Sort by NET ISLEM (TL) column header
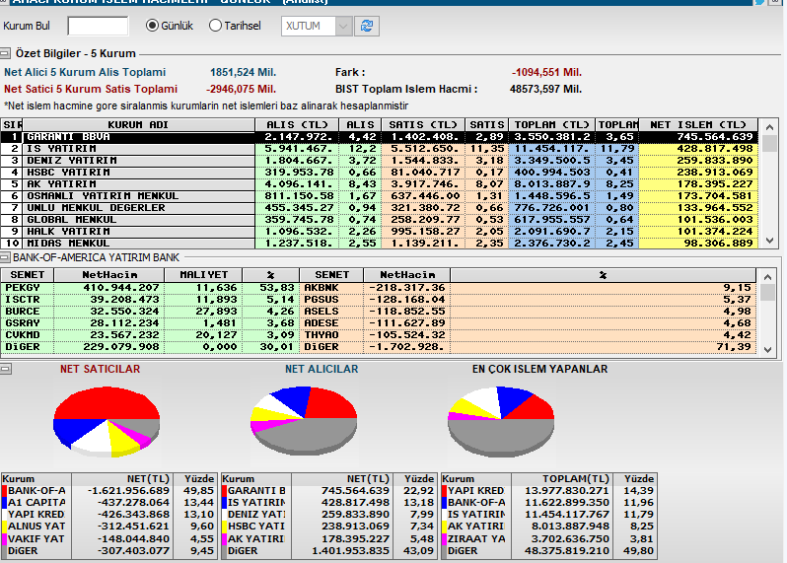Image resolution: width=787 pixels, height=563 pixels. pyautogui.click(x=698, y=125)
